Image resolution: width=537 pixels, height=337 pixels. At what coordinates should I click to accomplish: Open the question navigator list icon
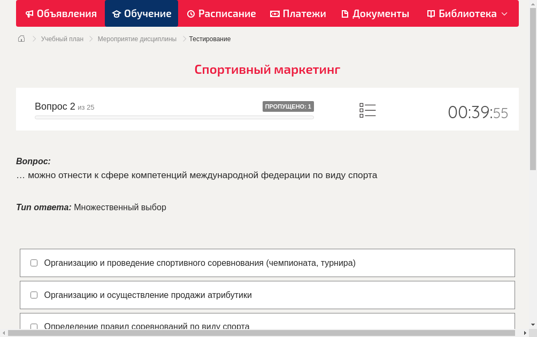367,110
